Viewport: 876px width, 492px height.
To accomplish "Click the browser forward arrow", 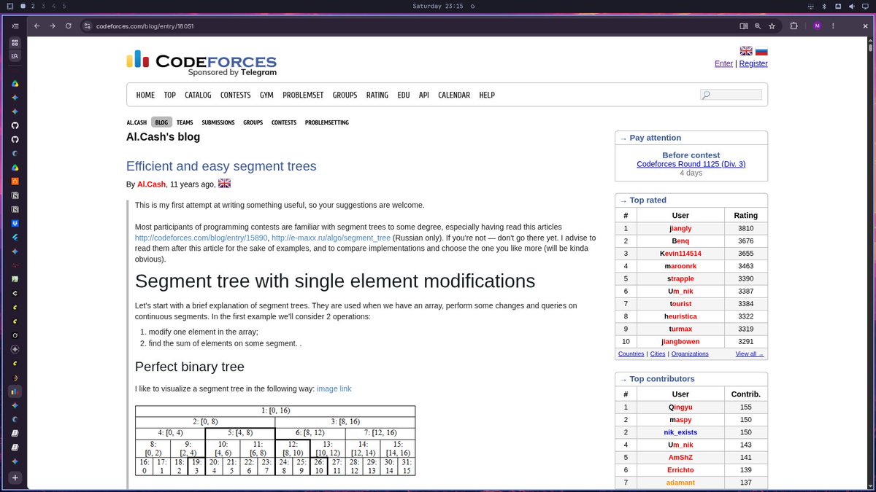I will pyautogui.click(x=53, y=26).
